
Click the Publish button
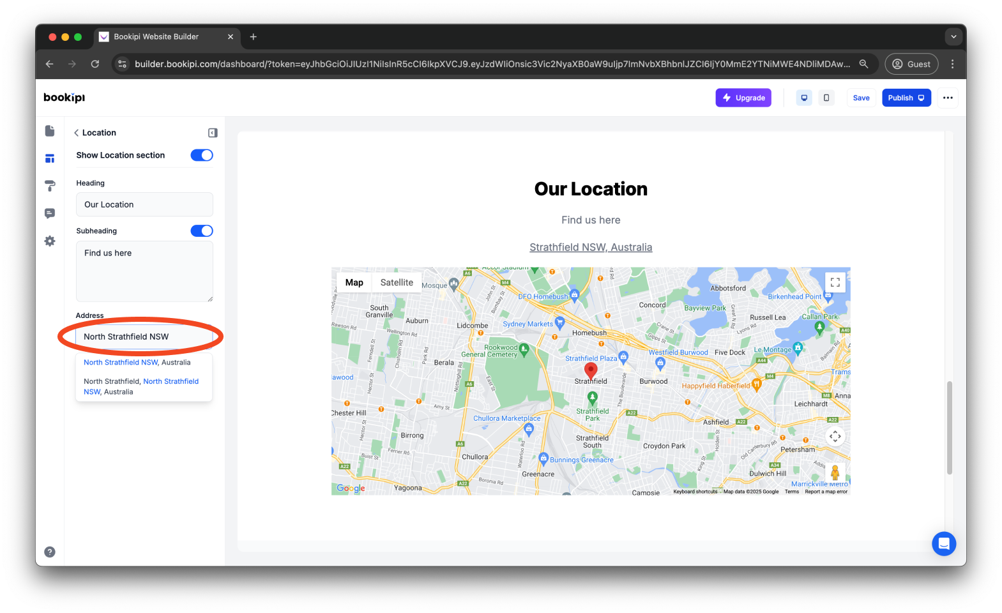tap(906, 98)
